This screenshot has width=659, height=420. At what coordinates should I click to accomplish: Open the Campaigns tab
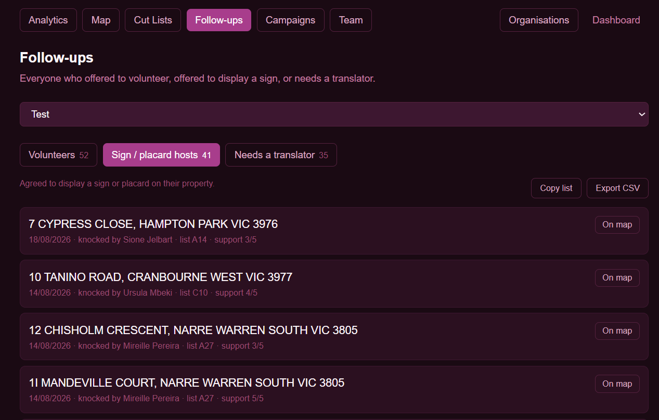coord(290,20)
